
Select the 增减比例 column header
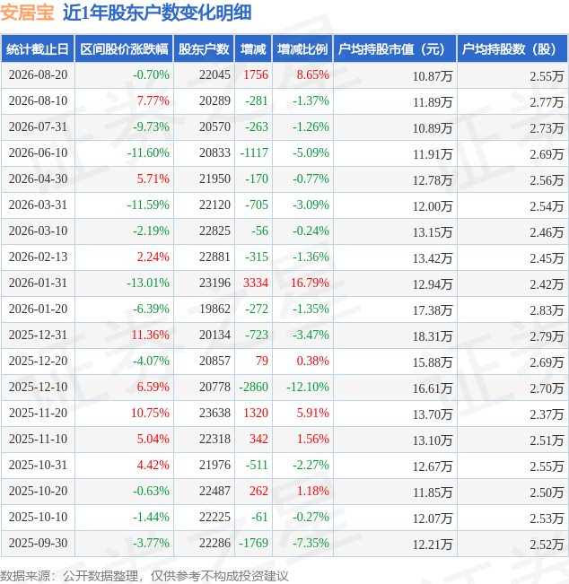302,48
